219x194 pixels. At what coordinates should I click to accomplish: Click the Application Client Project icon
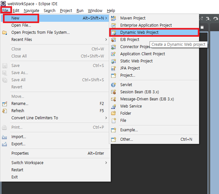click(113, 54)
